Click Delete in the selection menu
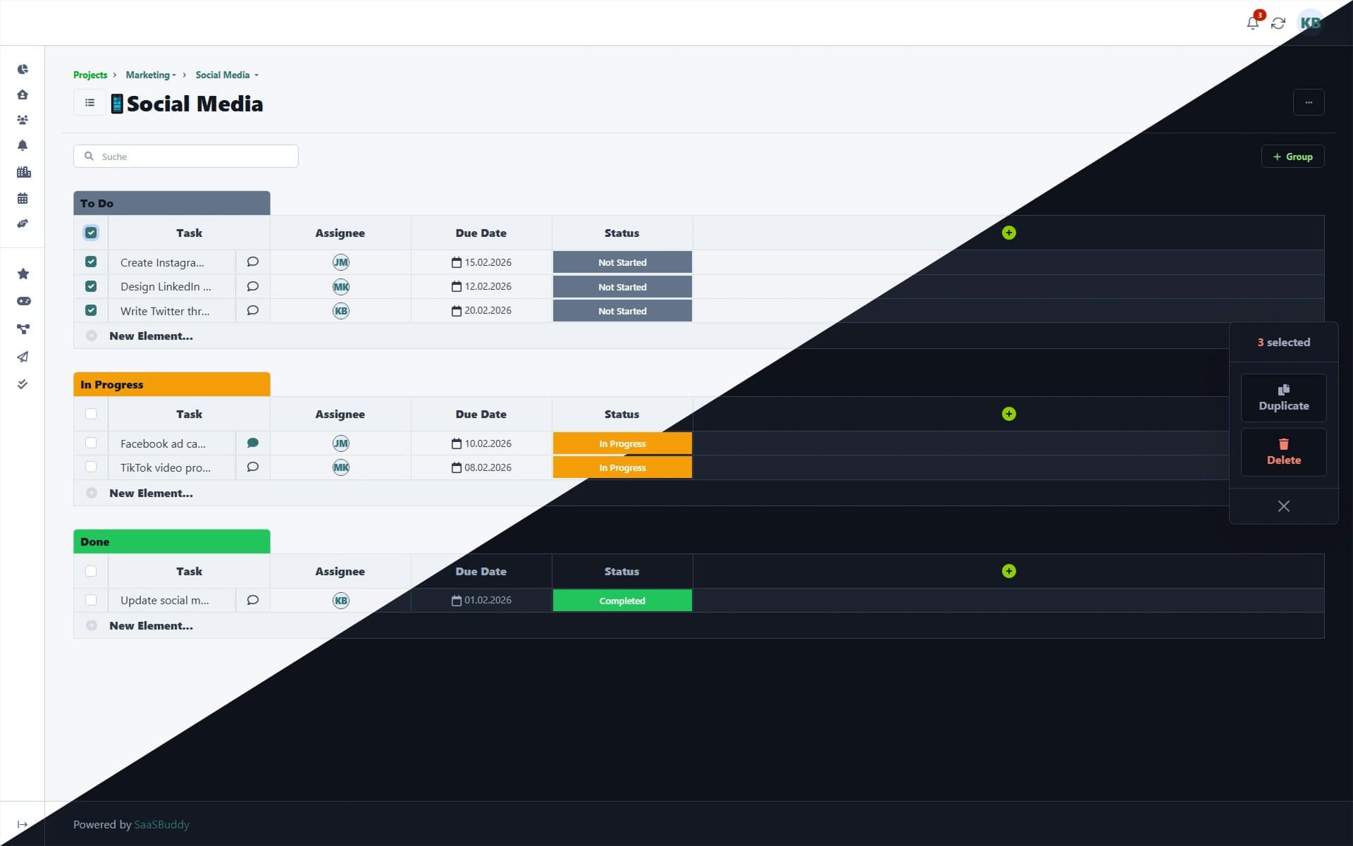Screen dimensions: 1353x846 click(x=1284, y=452)
